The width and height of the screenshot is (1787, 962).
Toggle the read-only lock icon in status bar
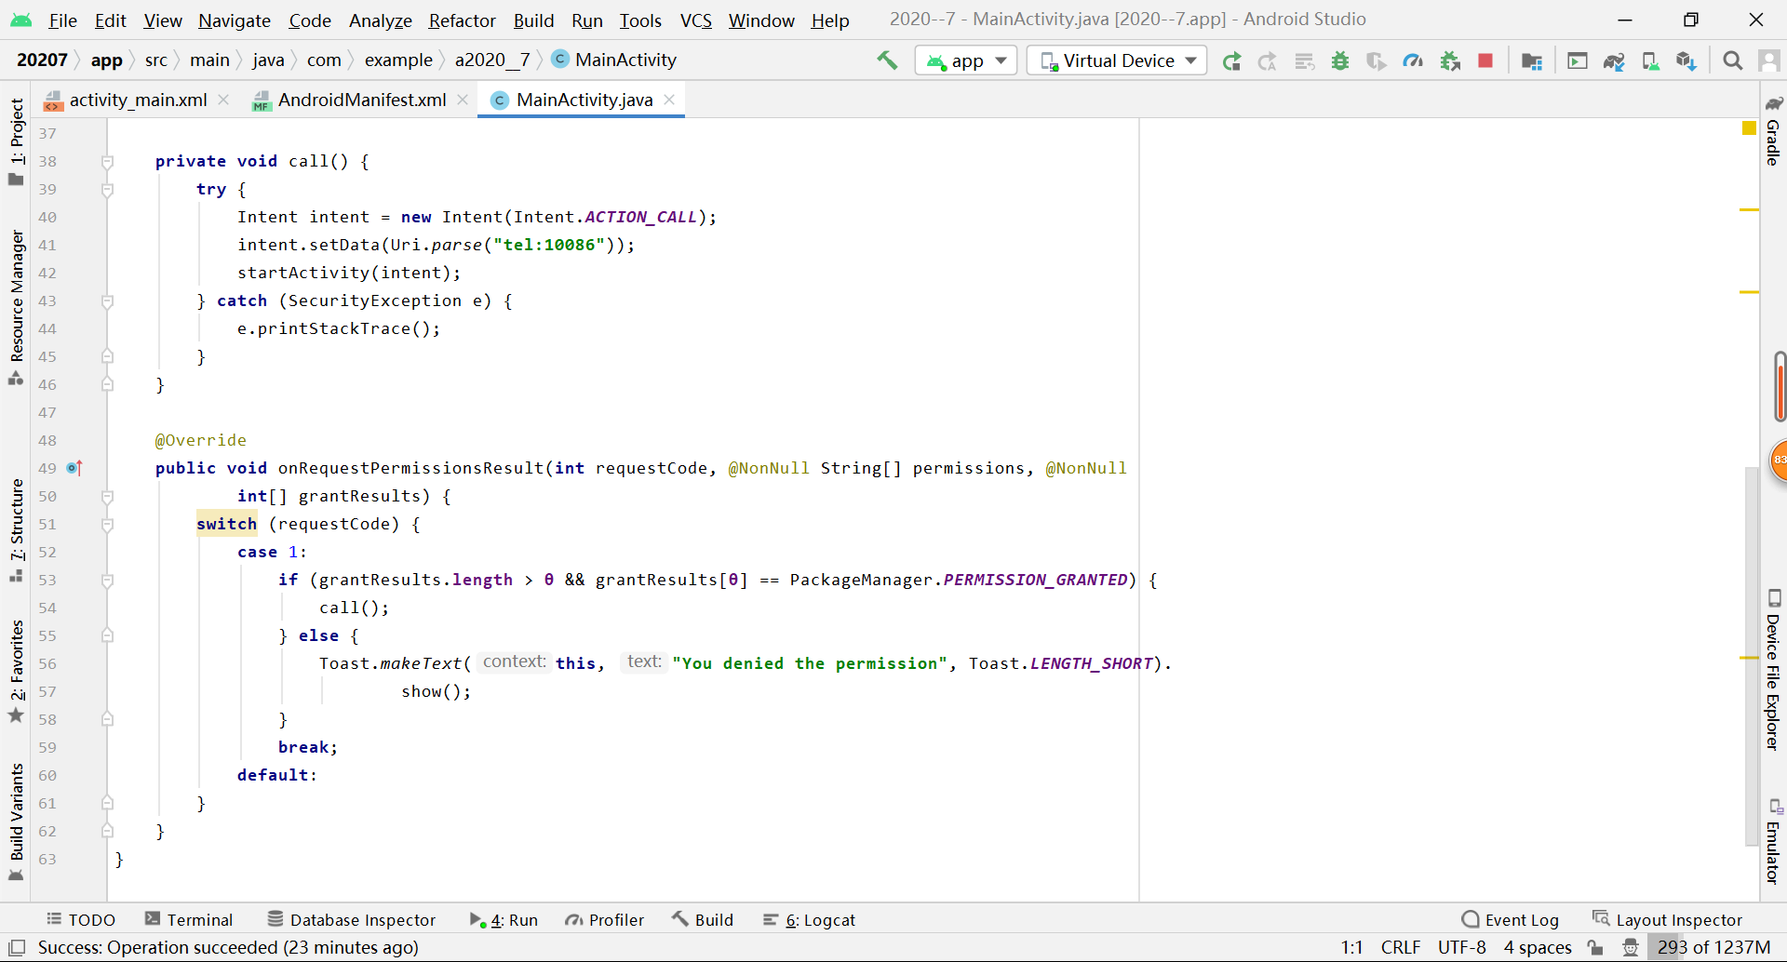coord(1595,947)
